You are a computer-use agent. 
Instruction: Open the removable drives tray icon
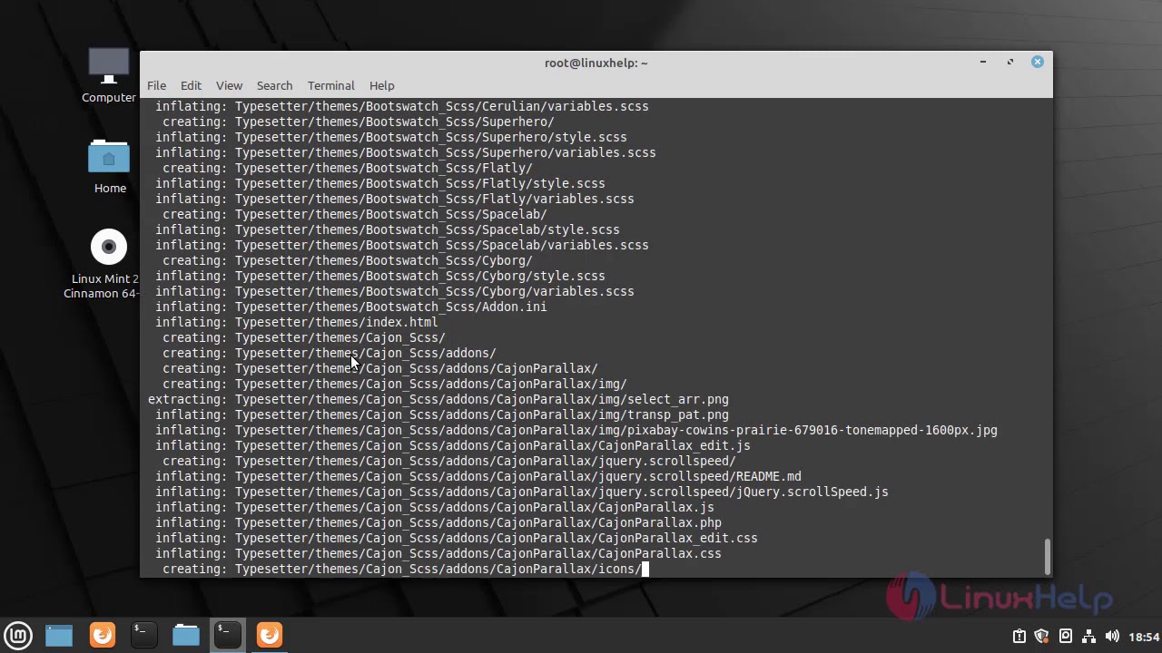[x=1065, y=636]
